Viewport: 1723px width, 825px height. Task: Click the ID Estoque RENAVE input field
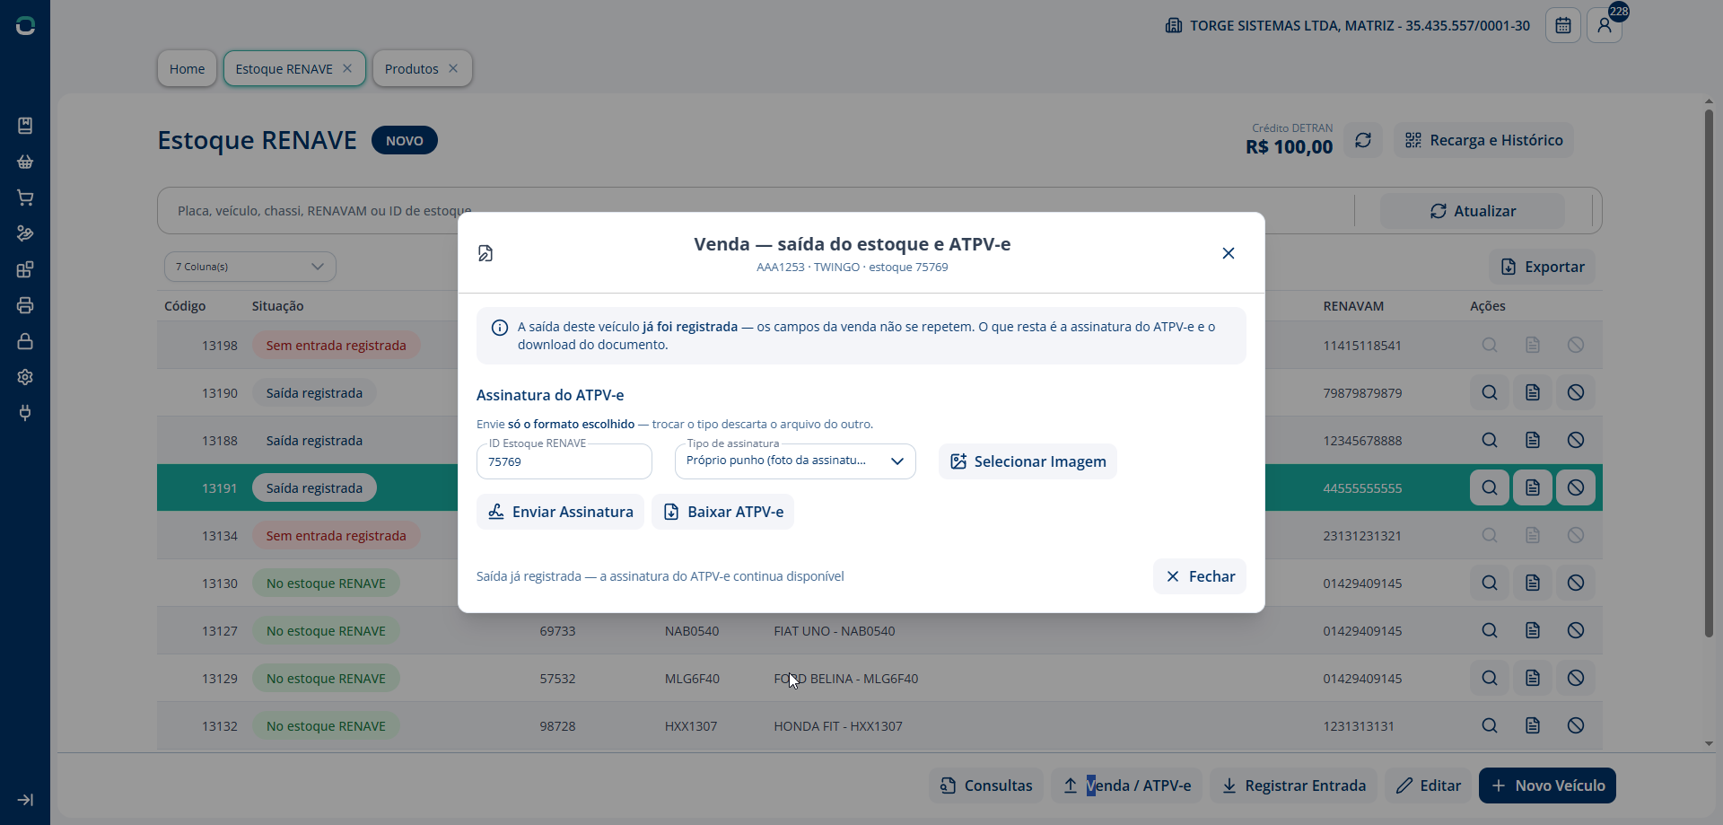(564, 461)
